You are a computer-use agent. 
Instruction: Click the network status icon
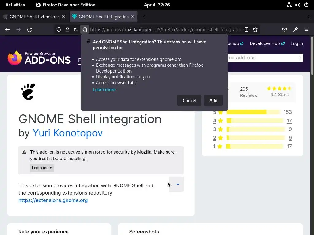[289, 5]
